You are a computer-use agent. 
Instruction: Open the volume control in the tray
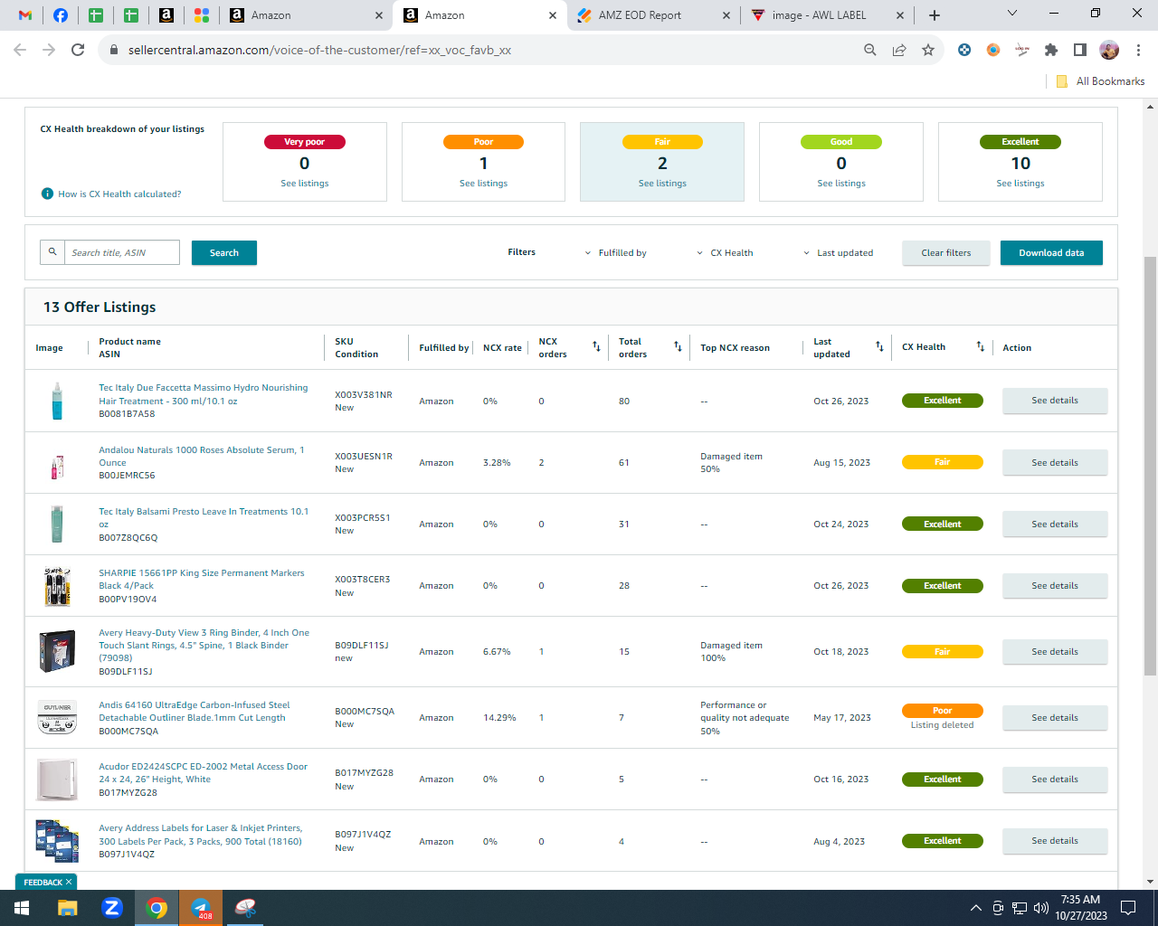1041,908
